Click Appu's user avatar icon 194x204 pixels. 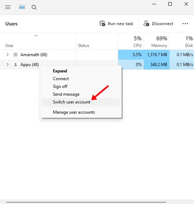pos(15,64)
